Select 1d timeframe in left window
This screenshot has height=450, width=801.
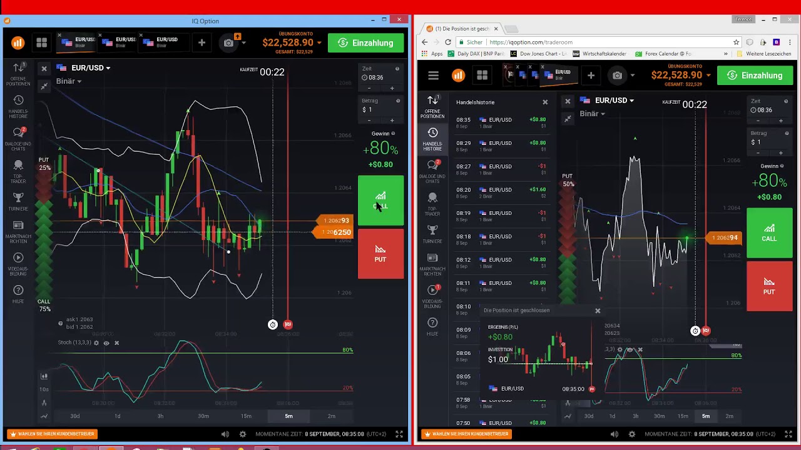pyautogui.click(x=117, y=416)
